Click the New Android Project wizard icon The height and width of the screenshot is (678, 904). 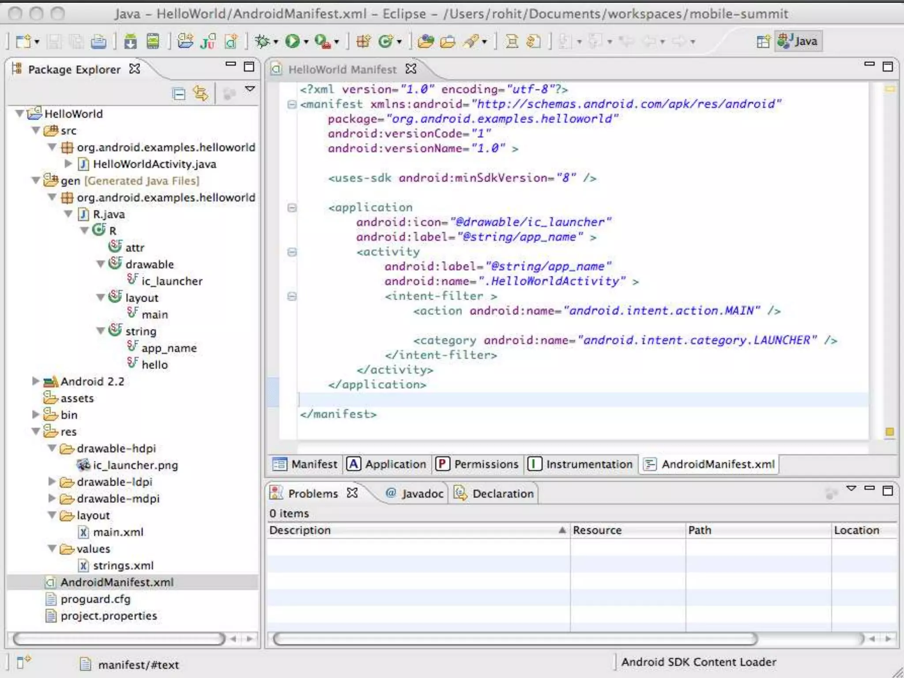pos(185,41)
